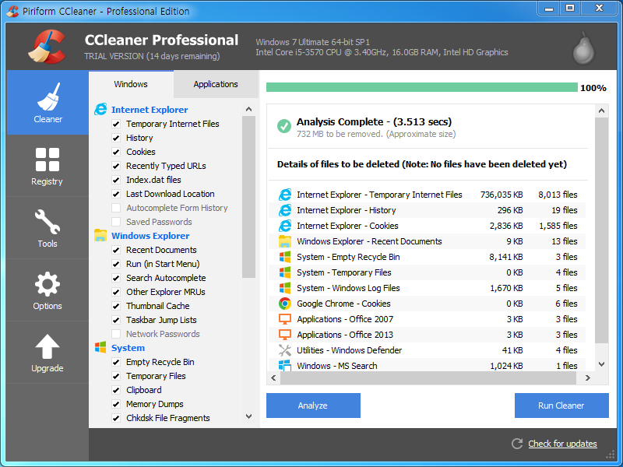Image resolution: width=623 pixels, height=467 pixels.
Task: Switch to the Windows tab
Action: [x=131, y=84]
